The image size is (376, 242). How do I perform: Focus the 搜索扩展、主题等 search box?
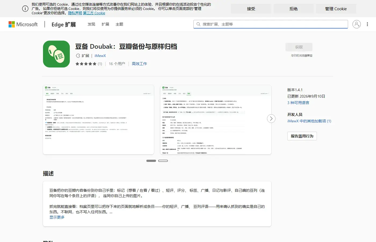(271, 24)
